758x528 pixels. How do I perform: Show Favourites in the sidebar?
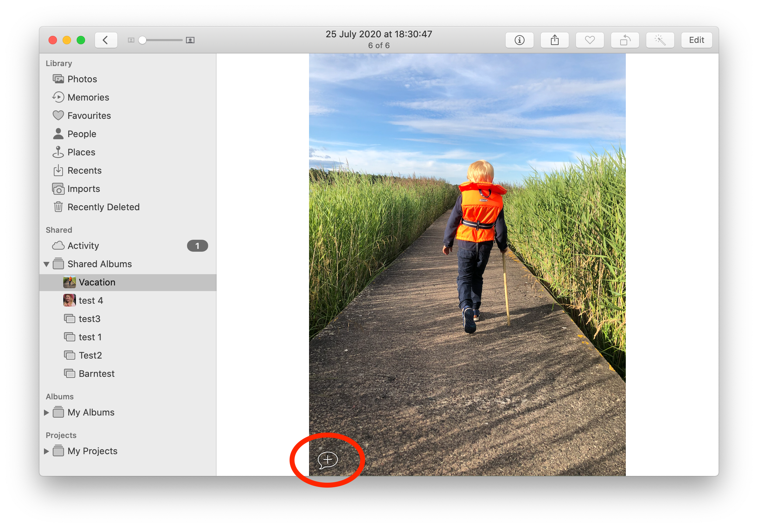pos(128,116)
